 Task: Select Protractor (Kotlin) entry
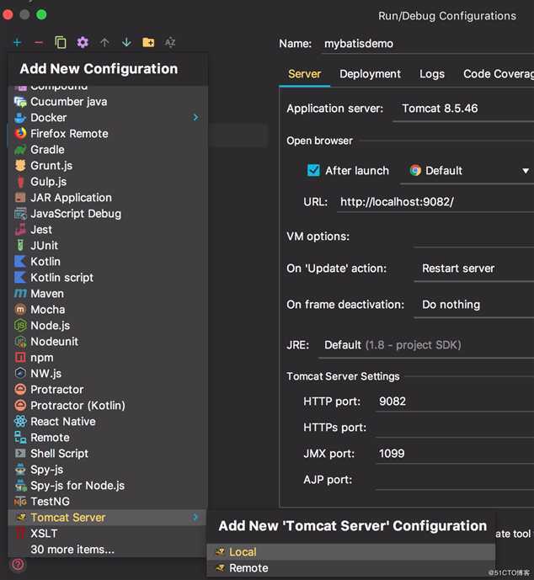pyautogui.click(x=107, y=406)
